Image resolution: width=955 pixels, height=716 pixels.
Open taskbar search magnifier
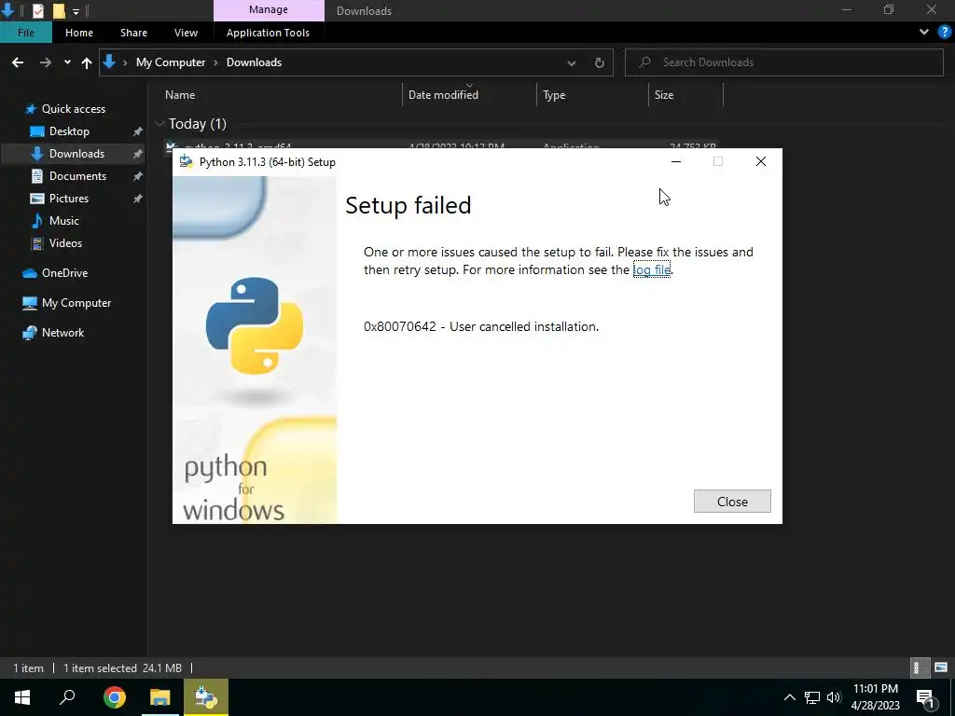pos(67,697)
